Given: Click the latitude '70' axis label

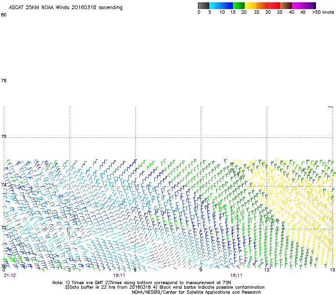Looking at the screenshot, I should pos(4,266).
